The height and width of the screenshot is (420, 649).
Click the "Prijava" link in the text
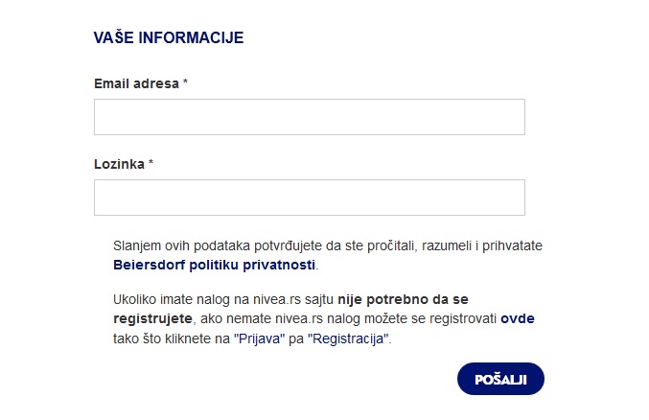[260, 338]
